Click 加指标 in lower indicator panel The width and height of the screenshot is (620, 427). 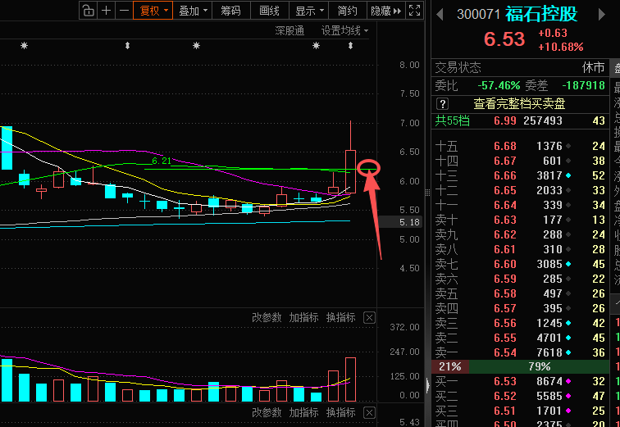pos(303,413)
